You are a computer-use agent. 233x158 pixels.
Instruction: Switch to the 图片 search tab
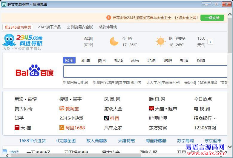pyautogui.click(x=102, y=61)
